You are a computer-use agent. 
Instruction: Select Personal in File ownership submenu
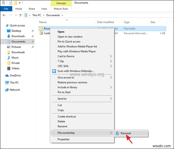tap(131, 133)
